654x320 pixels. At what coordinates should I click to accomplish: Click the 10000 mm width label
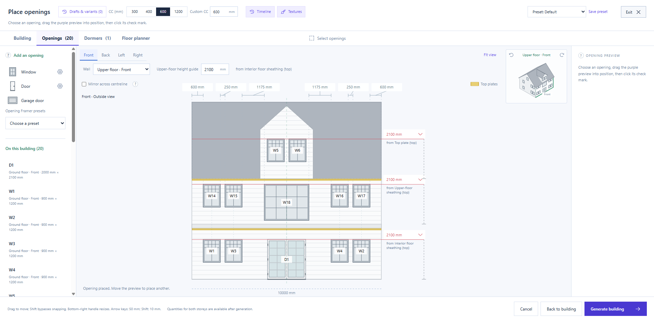[287, 293]
